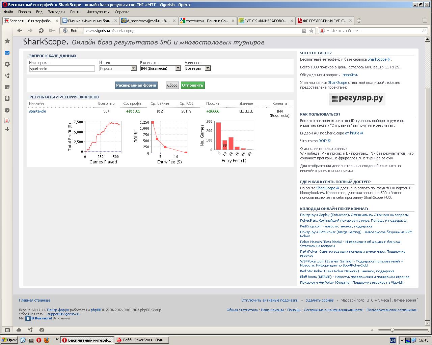Open the Bookmarks star panel in sidebar
This screenshot has height=345, width=432.
7,41
